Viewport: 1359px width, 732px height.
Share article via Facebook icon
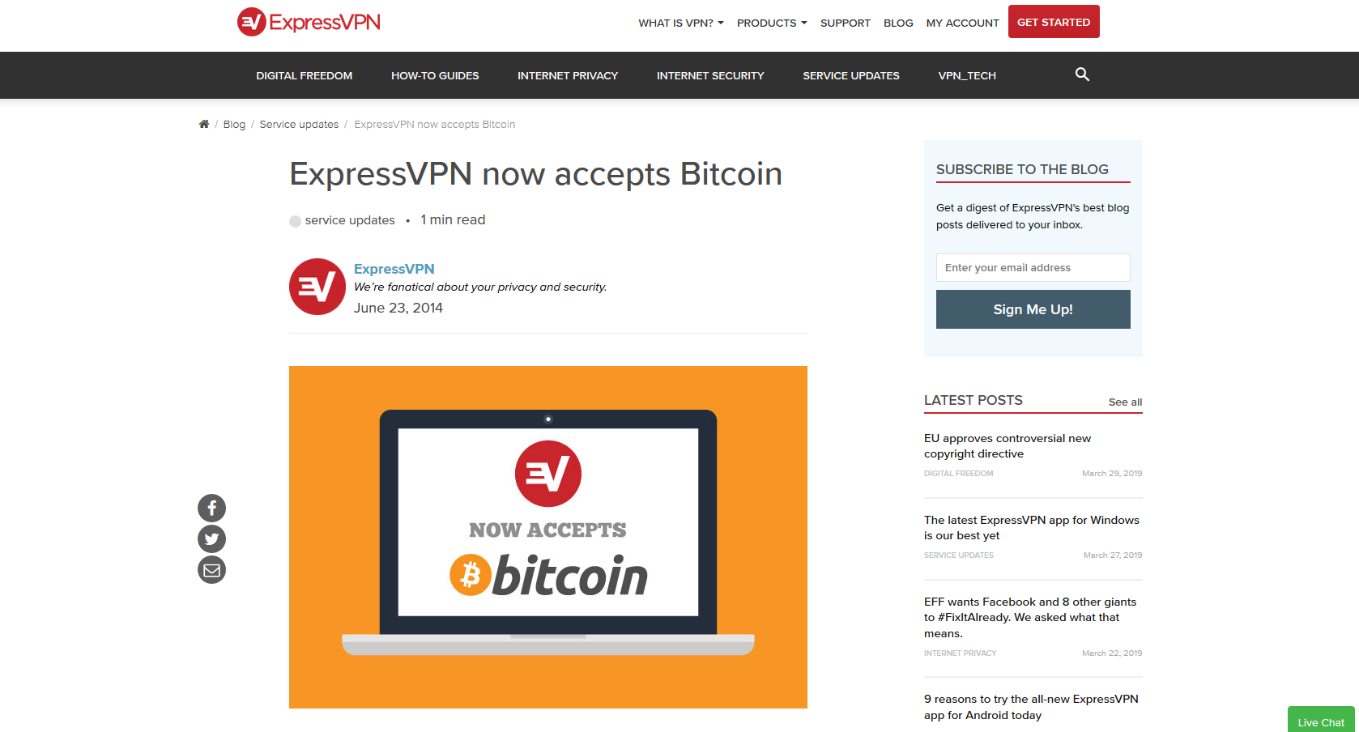click(211, 509)
